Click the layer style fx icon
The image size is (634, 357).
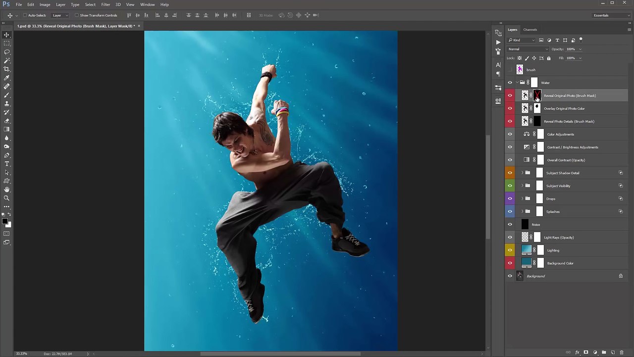(577, 353)
